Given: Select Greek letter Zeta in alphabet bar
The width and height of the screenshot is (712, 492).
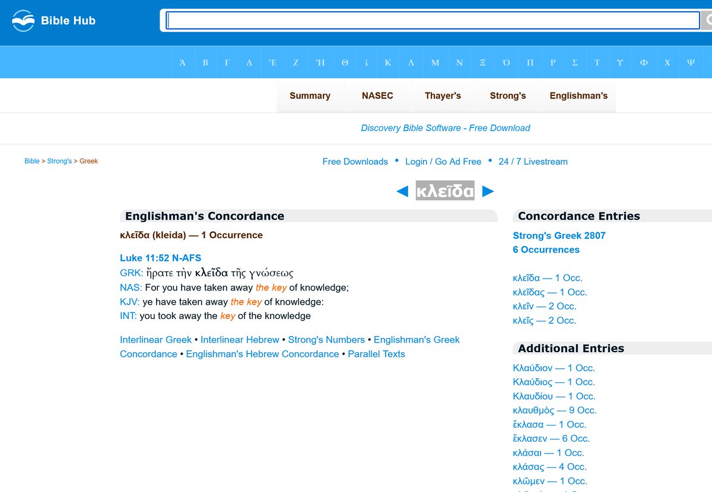Looking at the screenshot, I should pyautogui.click(x=295, y=62).
